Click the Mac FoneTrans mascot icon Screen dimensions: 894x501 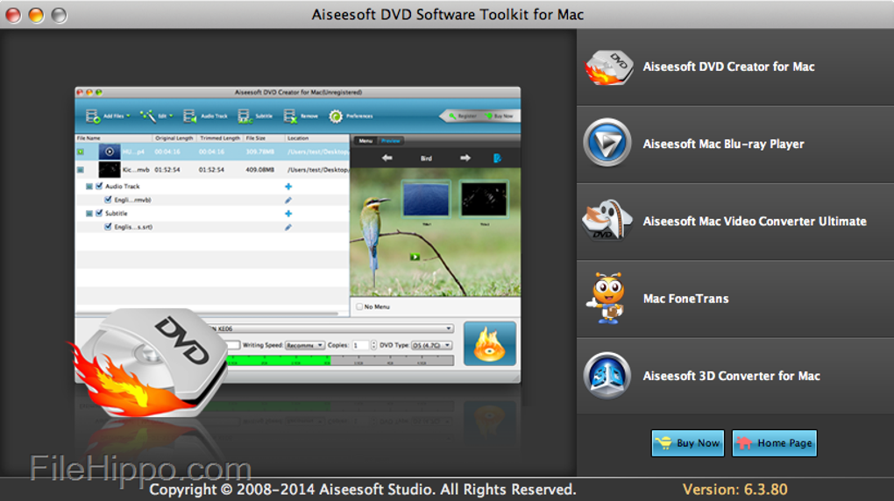tap(606, 299)
